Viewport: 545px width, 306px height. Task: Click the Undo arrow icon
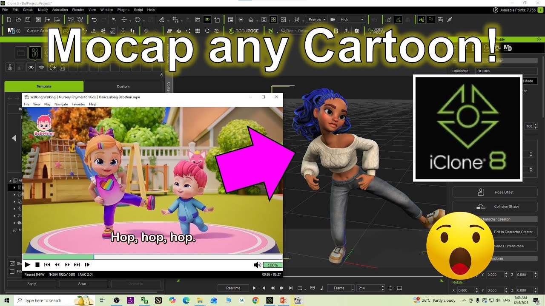[x=94, y=20]
